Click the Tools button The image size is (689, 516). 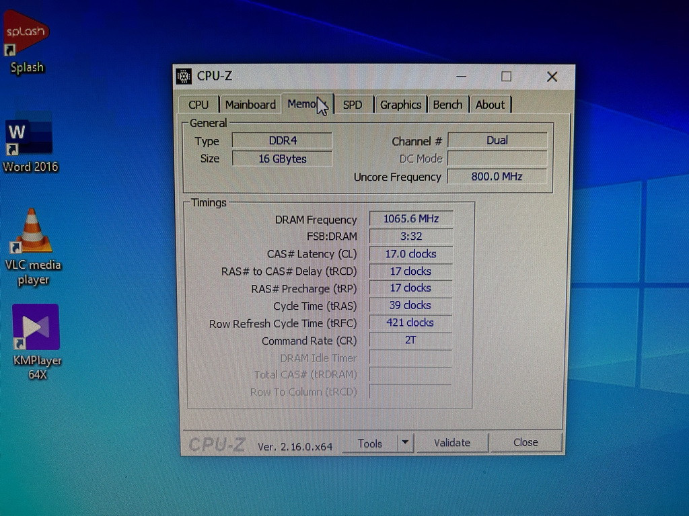pyautogui.click(x=370, y=443)
